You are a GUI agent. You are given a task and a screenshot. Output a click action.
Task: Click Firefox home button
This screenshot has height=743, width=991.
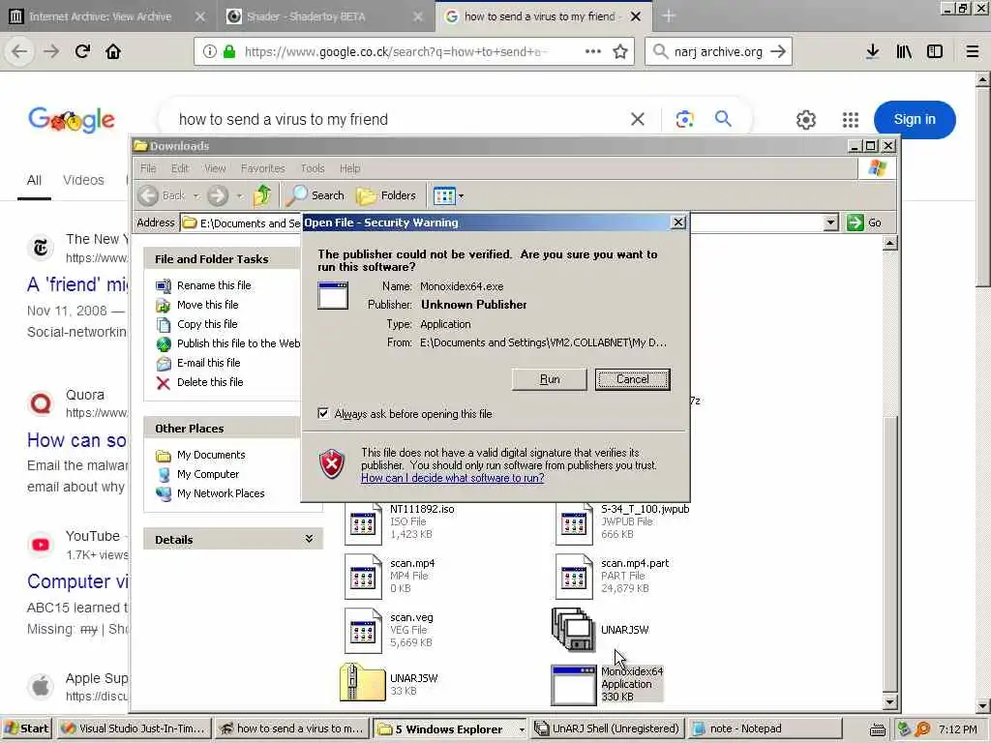point(113,51)
